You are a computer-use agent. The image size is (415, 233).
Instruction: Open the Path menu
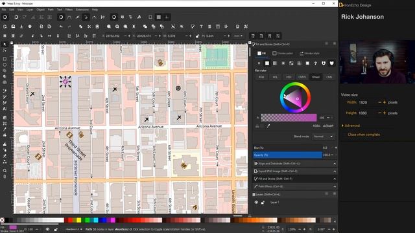point(51,10)
